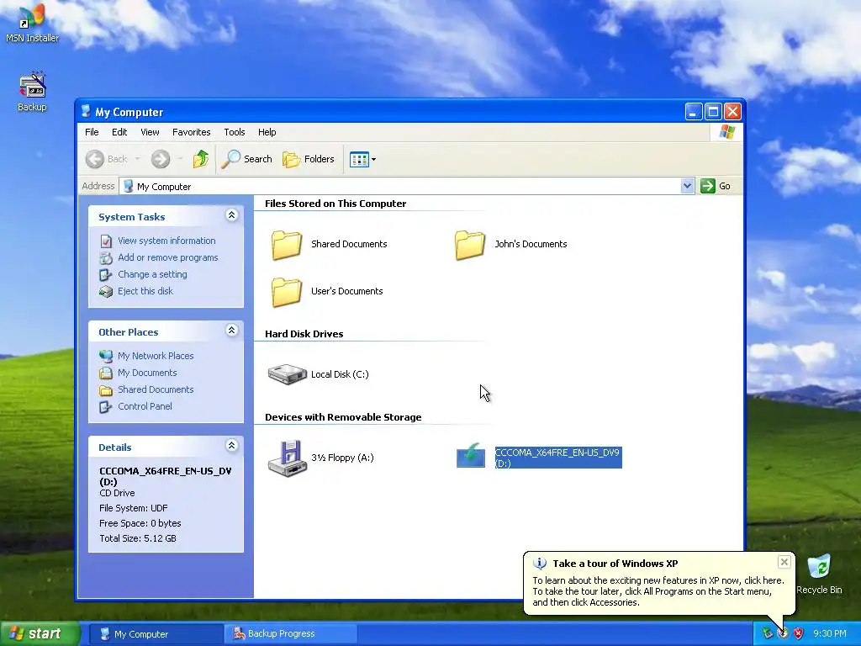This screenshot has width=861, height=646.
Task: Collapse the System Tasks panel
Action: click(232, 215)
